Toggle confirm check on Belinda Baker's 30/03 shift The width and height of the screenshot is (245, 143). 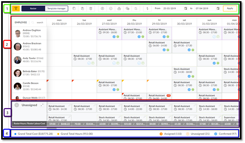pos(189,76)
